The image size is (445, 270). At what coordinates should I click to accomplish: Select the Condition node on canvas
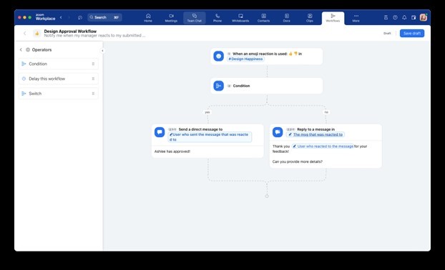click(x=266, y=86)
